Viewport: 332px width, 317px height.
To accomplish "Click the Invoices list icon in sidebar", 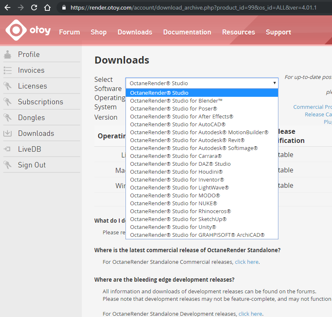I will [7, 70].
